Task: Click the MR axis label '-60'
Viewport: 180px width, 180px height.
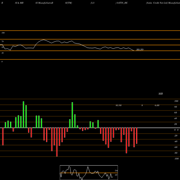Action: (x=176, y=147)
